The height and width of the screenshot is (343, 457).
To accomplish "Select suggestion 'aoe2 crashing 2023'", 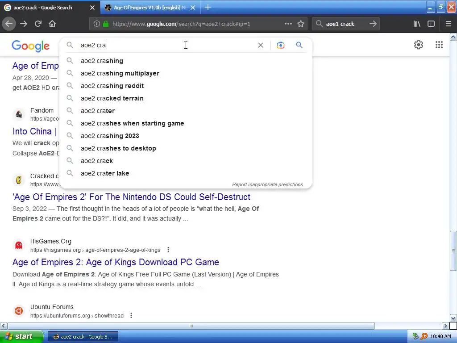I will (186, 136).
